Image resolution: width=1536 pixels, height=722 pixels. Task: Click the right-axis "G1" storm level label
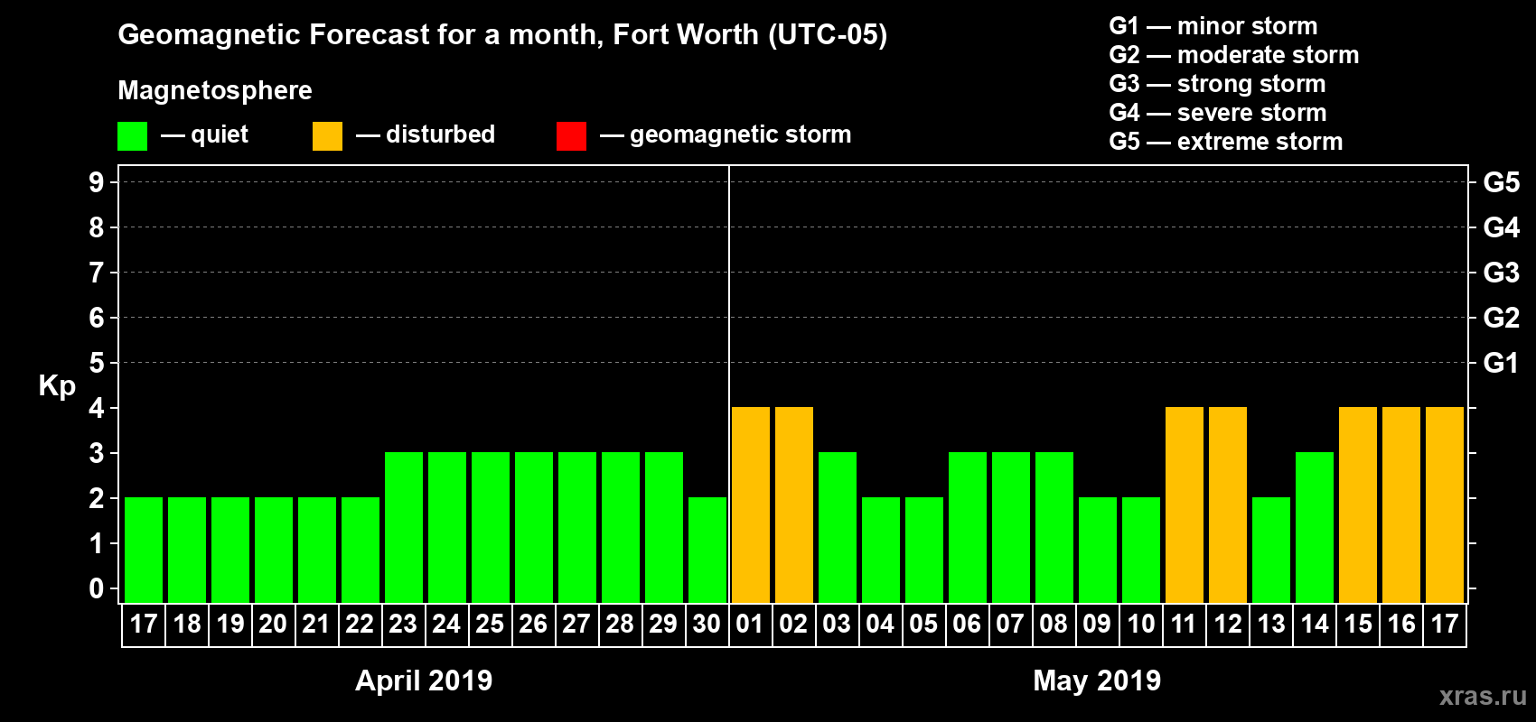point(1502,363)
